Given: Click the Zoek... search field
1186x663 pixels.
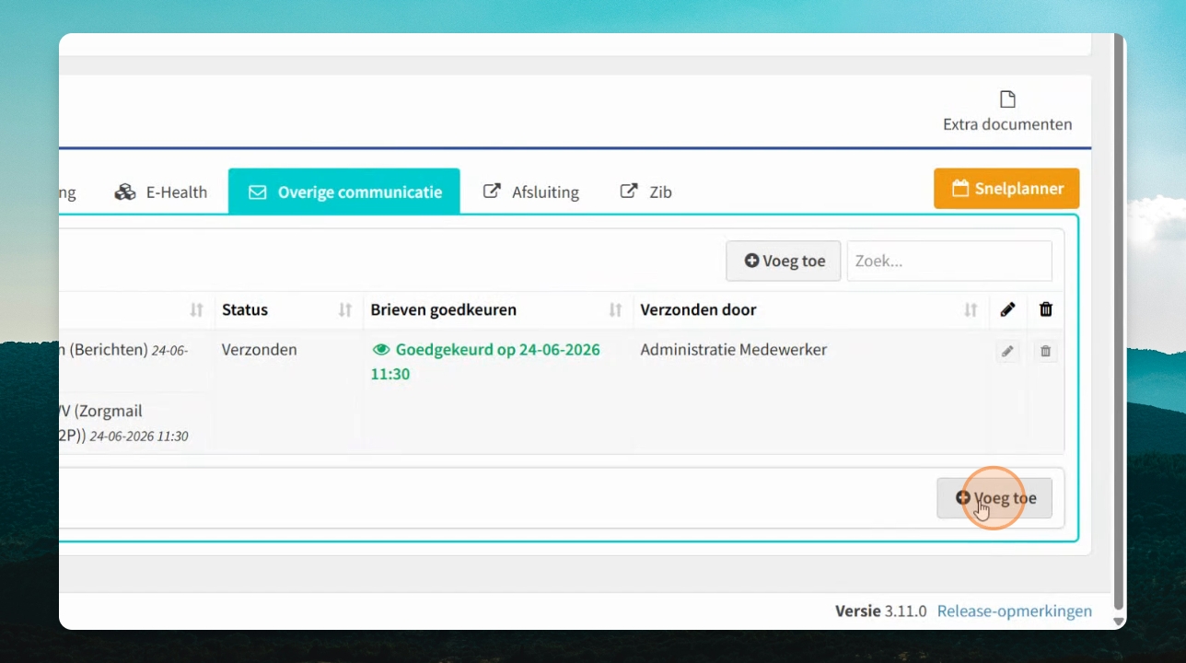Looking at the screenshot, I should tap(949, 261).
